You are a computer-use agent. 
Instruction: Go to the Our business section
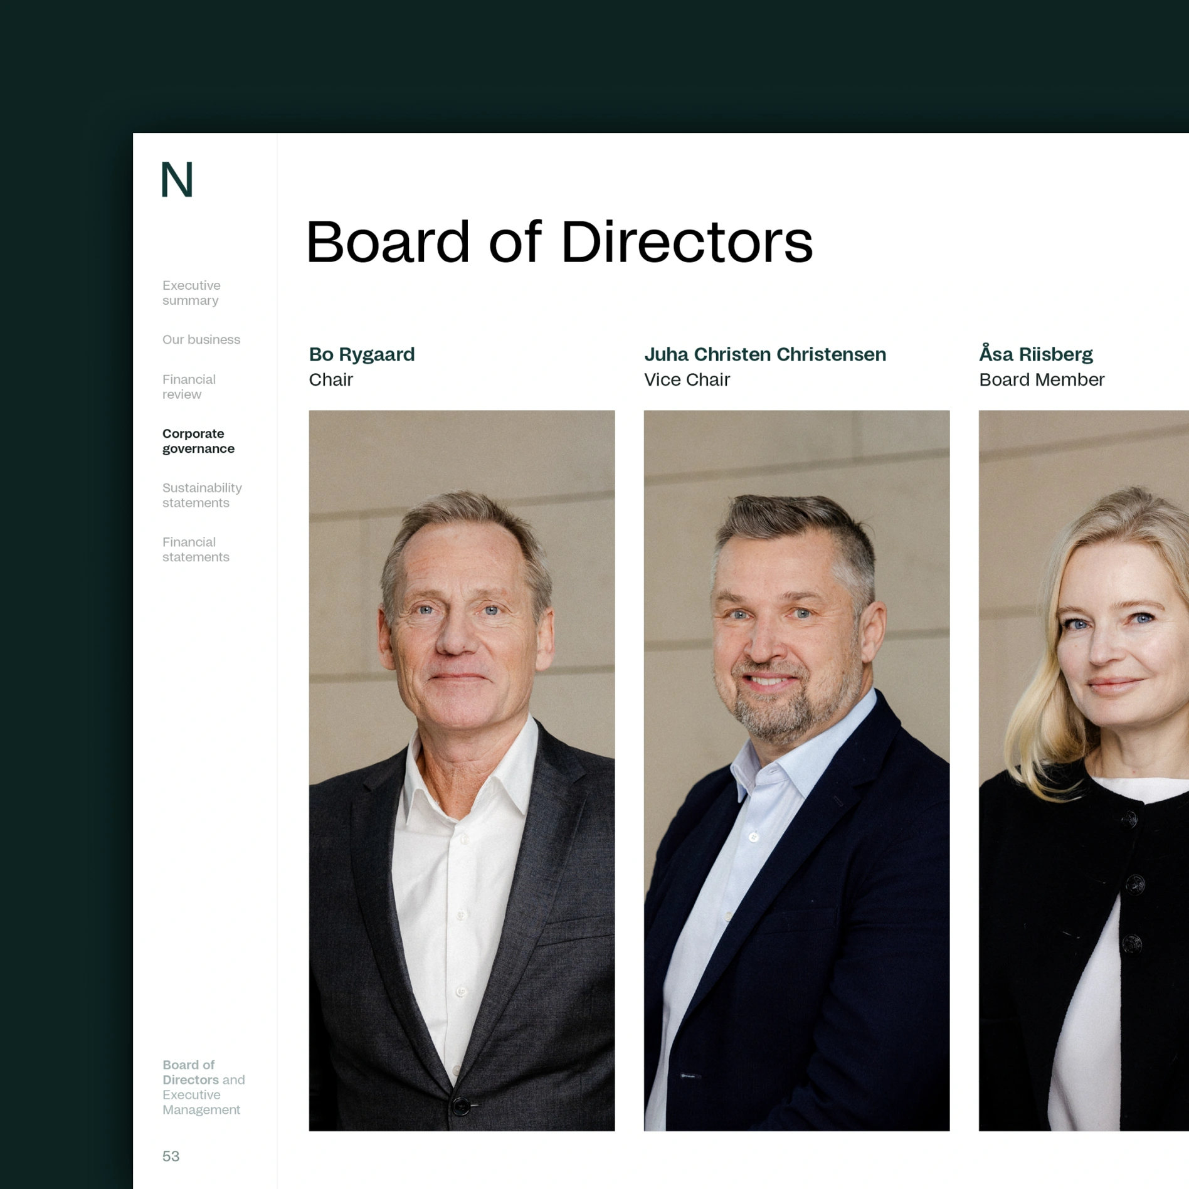(x=201, y=339)
